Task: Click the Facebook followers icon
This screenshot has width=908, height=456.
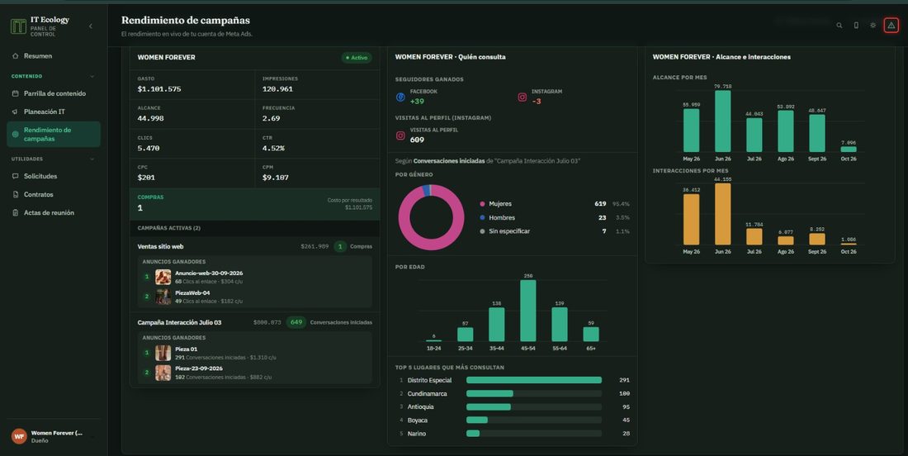Action: click(x=400, y=97)
